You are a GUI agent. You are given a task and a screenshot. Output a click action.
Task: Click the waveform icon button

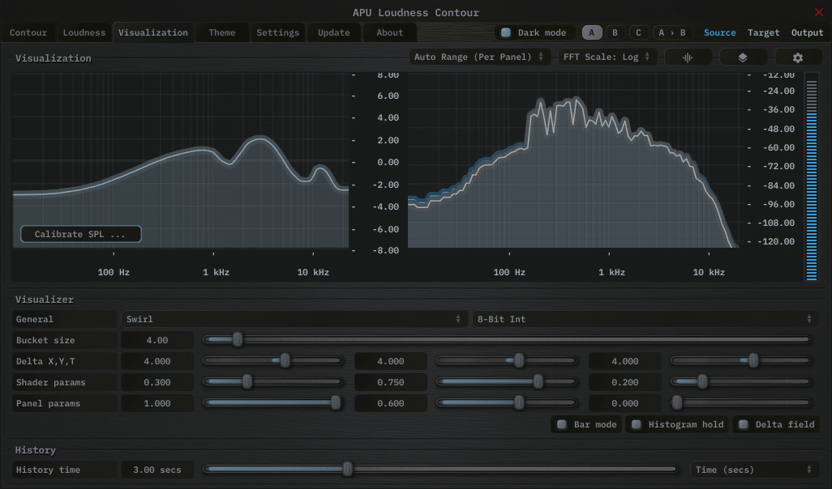click(x=688, y=57)
